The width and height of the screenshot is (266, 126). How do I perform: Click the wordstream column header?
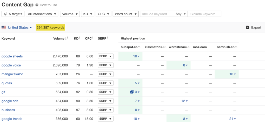[180, 47]
